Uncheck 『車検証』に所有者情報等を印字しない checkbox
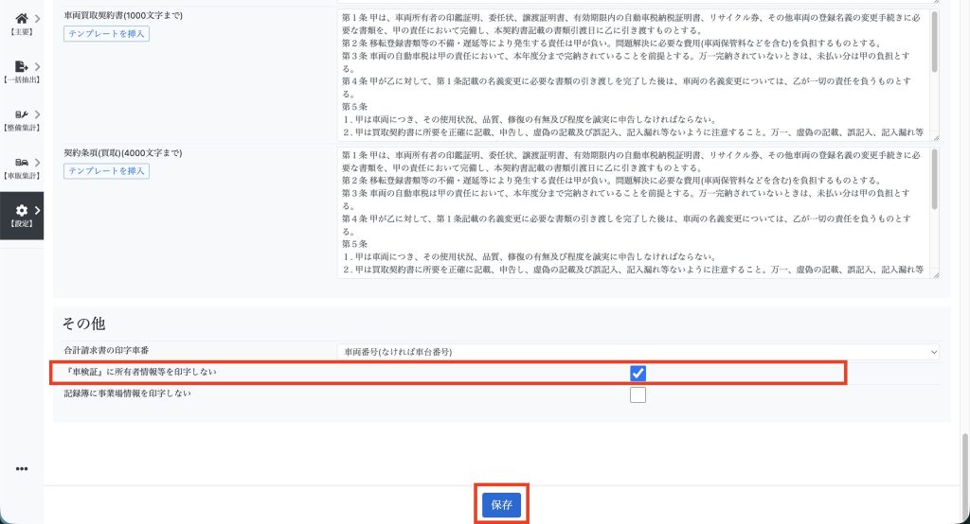Screen dimensions: 970x524 (x=638, y=374)
